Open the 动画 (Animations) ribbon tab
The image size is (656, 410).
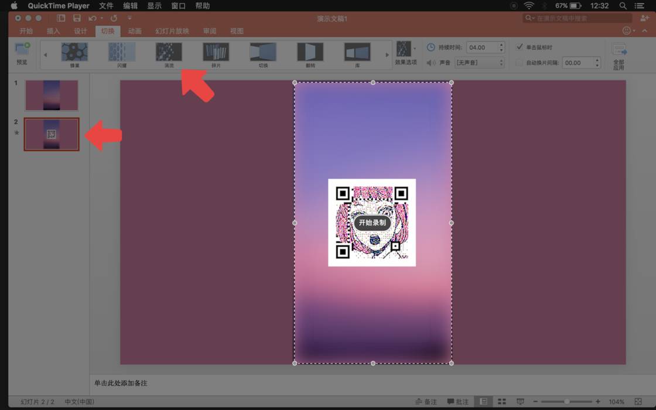tap(135, 31)
